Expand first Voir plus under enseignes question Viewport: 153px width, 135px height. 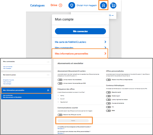61,129
